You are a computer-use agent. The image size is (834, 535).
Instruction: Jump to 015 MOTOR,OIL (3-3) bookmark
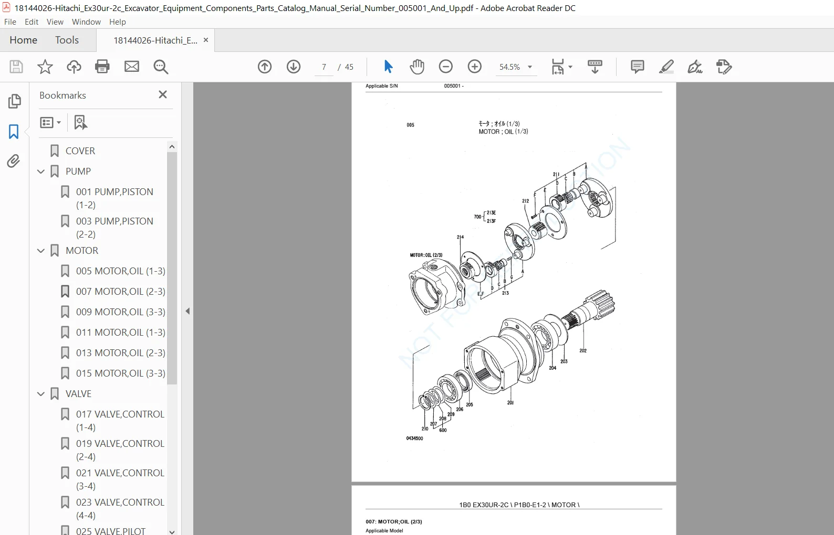point(121,373)
